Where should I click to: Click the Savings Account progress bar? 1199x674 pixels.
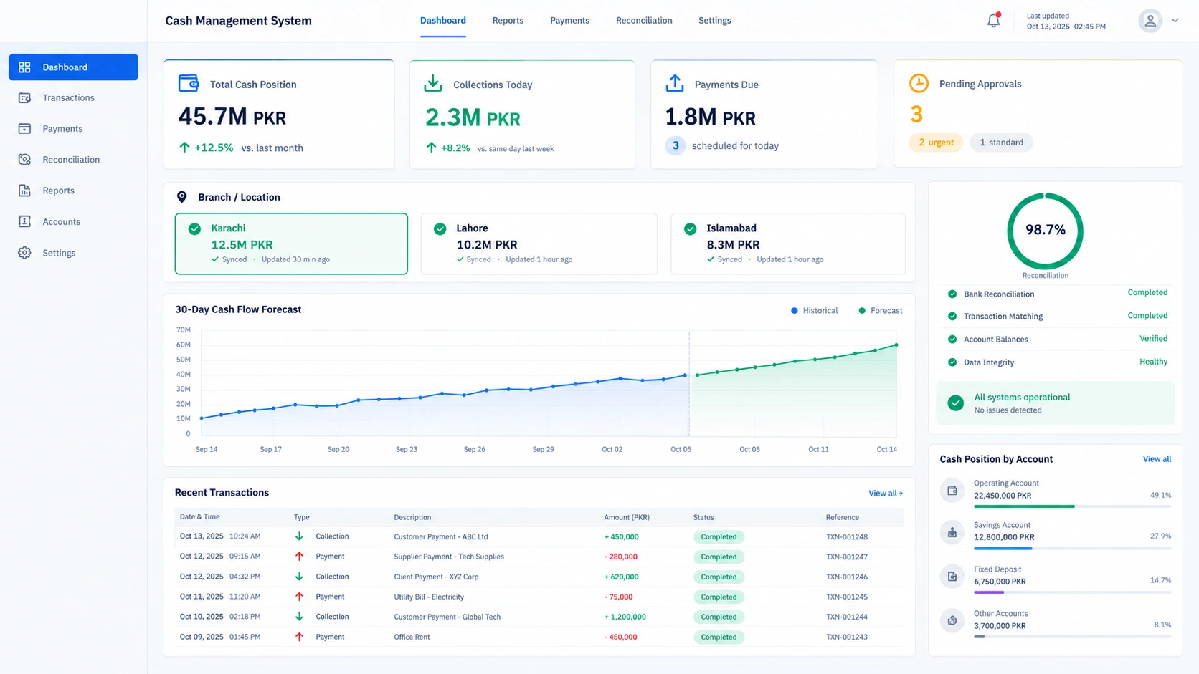1072,549
